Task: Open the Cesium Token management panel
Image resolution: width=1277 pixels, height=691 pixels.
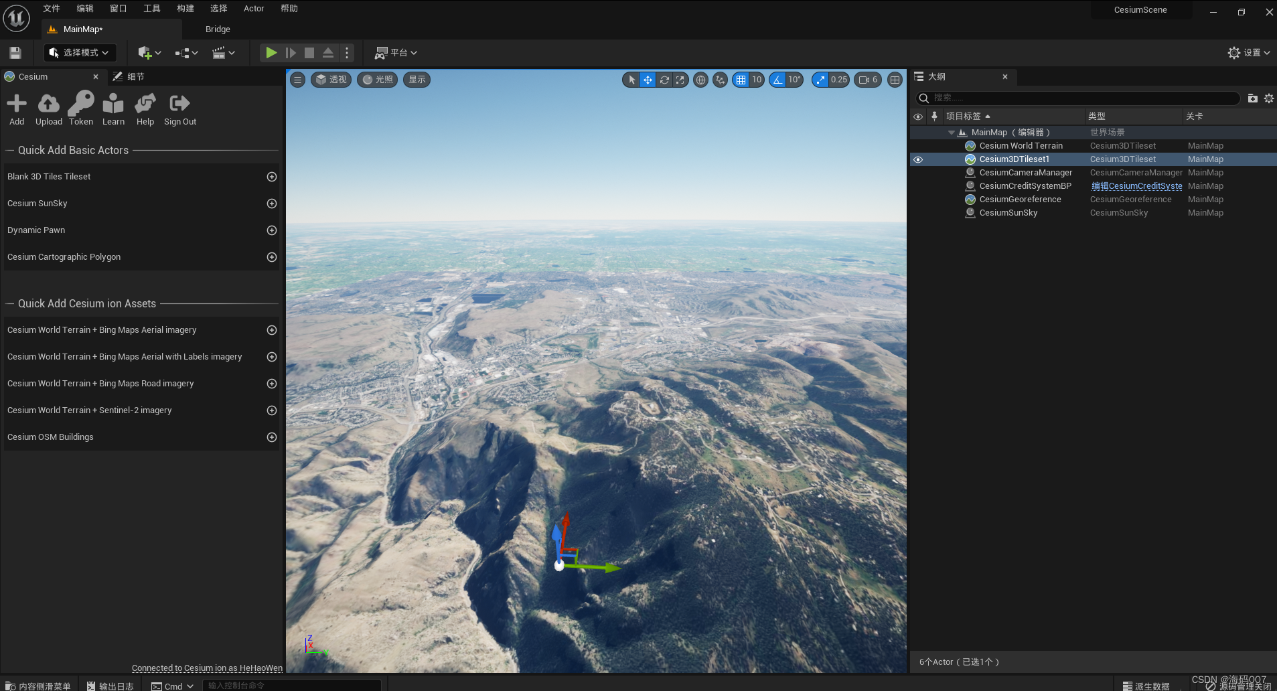Action: coord(80,107)
